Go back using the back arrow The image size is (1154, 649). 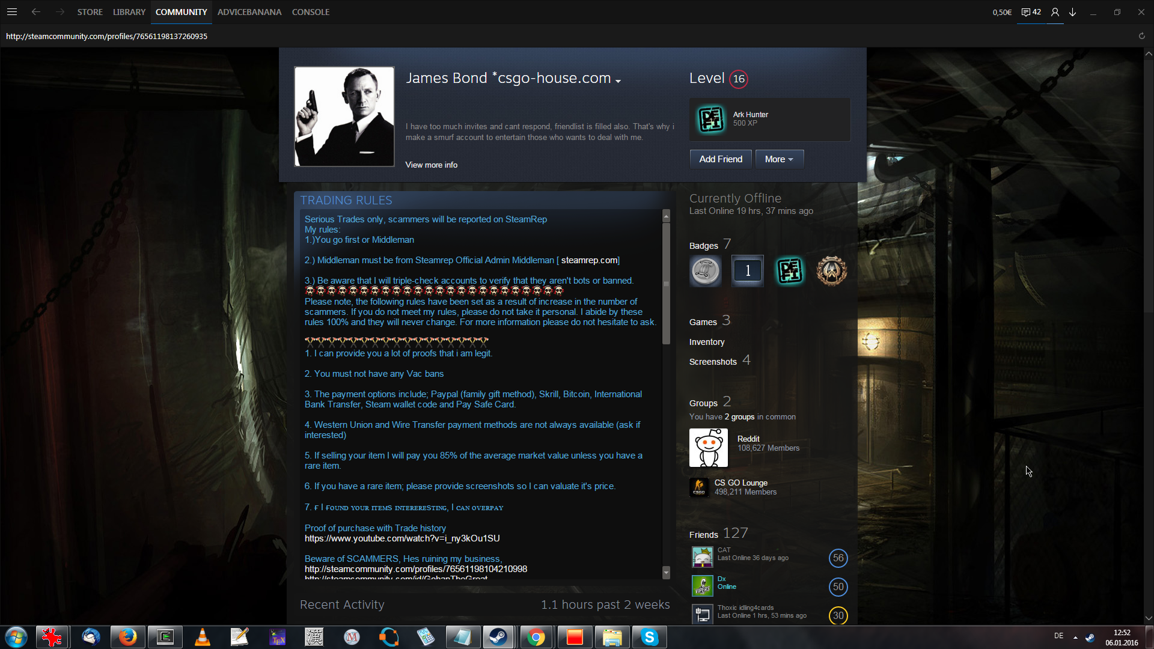coord(36,12)
